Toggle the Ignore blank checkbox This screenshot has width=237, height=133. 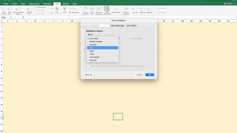tap(129, 38)
